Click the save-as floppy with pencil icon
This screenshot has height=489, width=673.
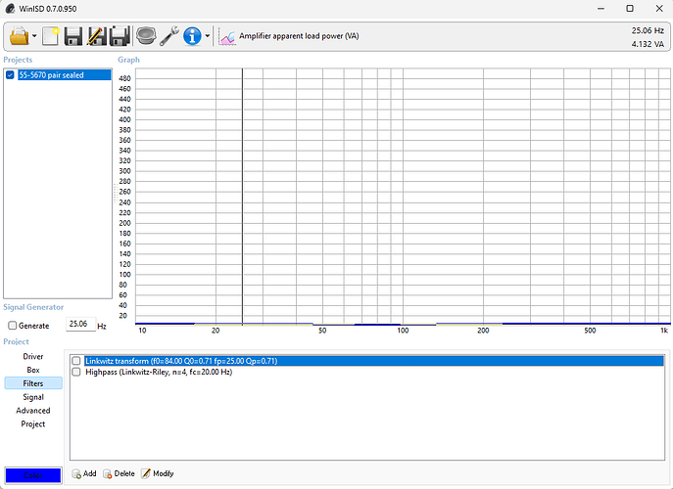tap(97, 36)
